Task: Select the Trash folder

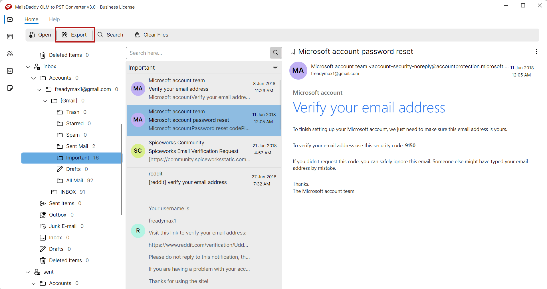Action: pos(72,112)
